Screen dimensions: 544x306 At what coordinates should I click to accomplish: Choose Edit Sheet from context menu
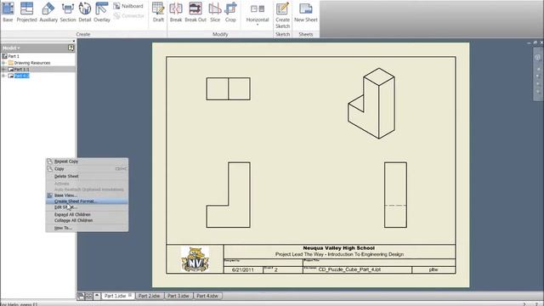click(87, 207)
